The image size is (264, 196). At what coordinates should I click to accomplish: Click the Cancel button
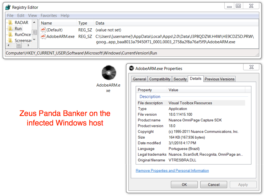(214, 185)
